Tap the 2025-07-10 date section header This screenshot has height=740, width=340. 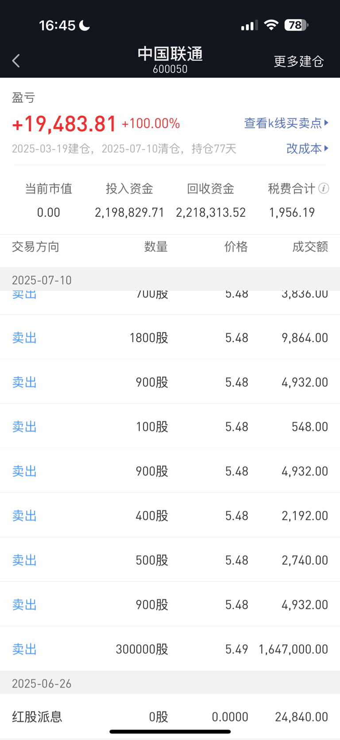[170, 279]
